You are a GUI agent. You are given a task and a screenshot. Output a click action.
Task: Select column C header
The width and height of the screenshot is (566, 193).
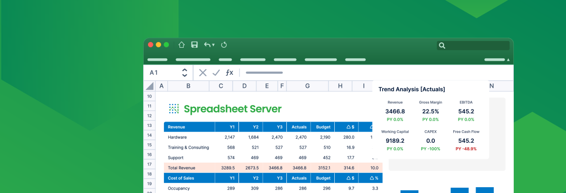[221, 86]
